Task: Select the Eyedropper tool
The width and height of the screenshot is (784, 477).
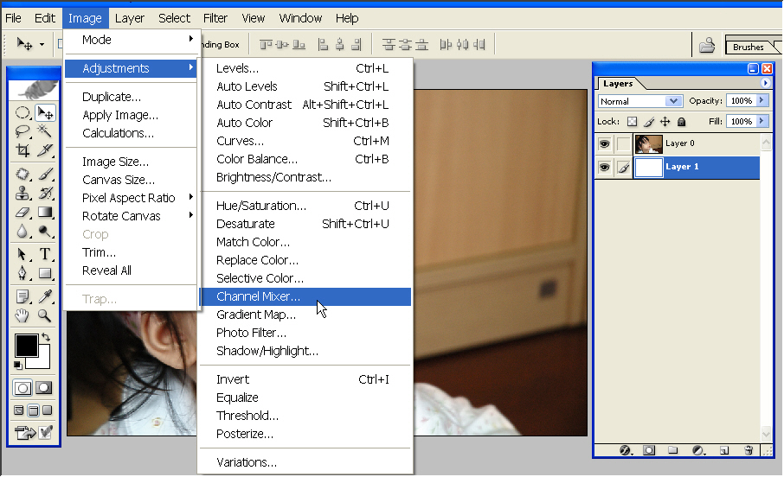Action: (46, 296)
